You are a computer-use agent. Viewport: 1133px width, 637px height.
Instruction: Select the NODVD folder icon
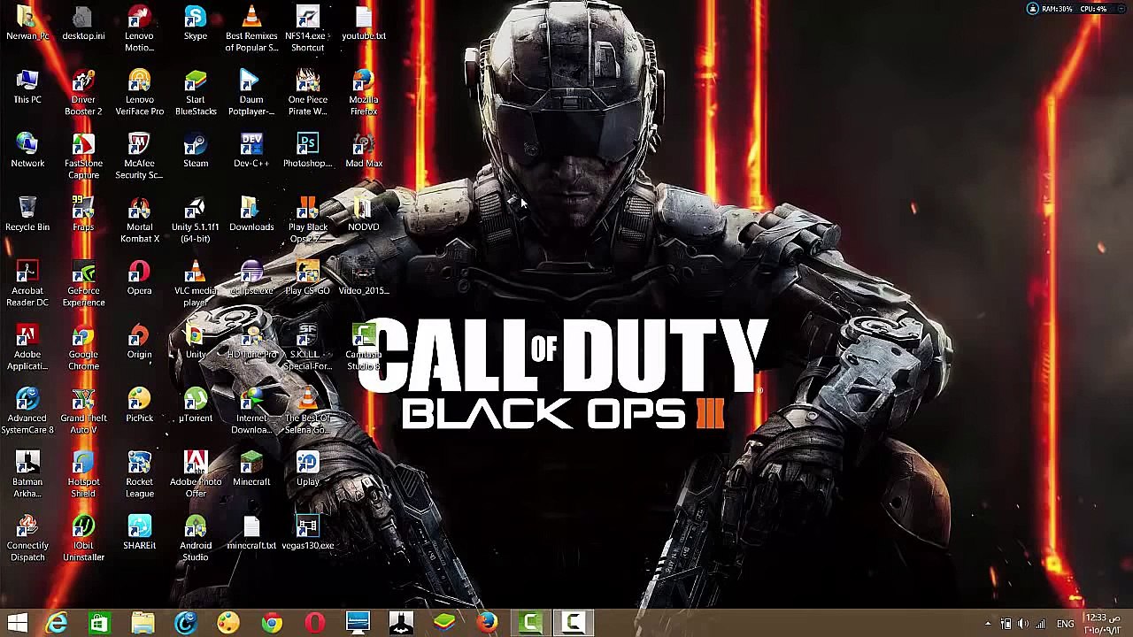pyautogui.click(x=363, y=215)
